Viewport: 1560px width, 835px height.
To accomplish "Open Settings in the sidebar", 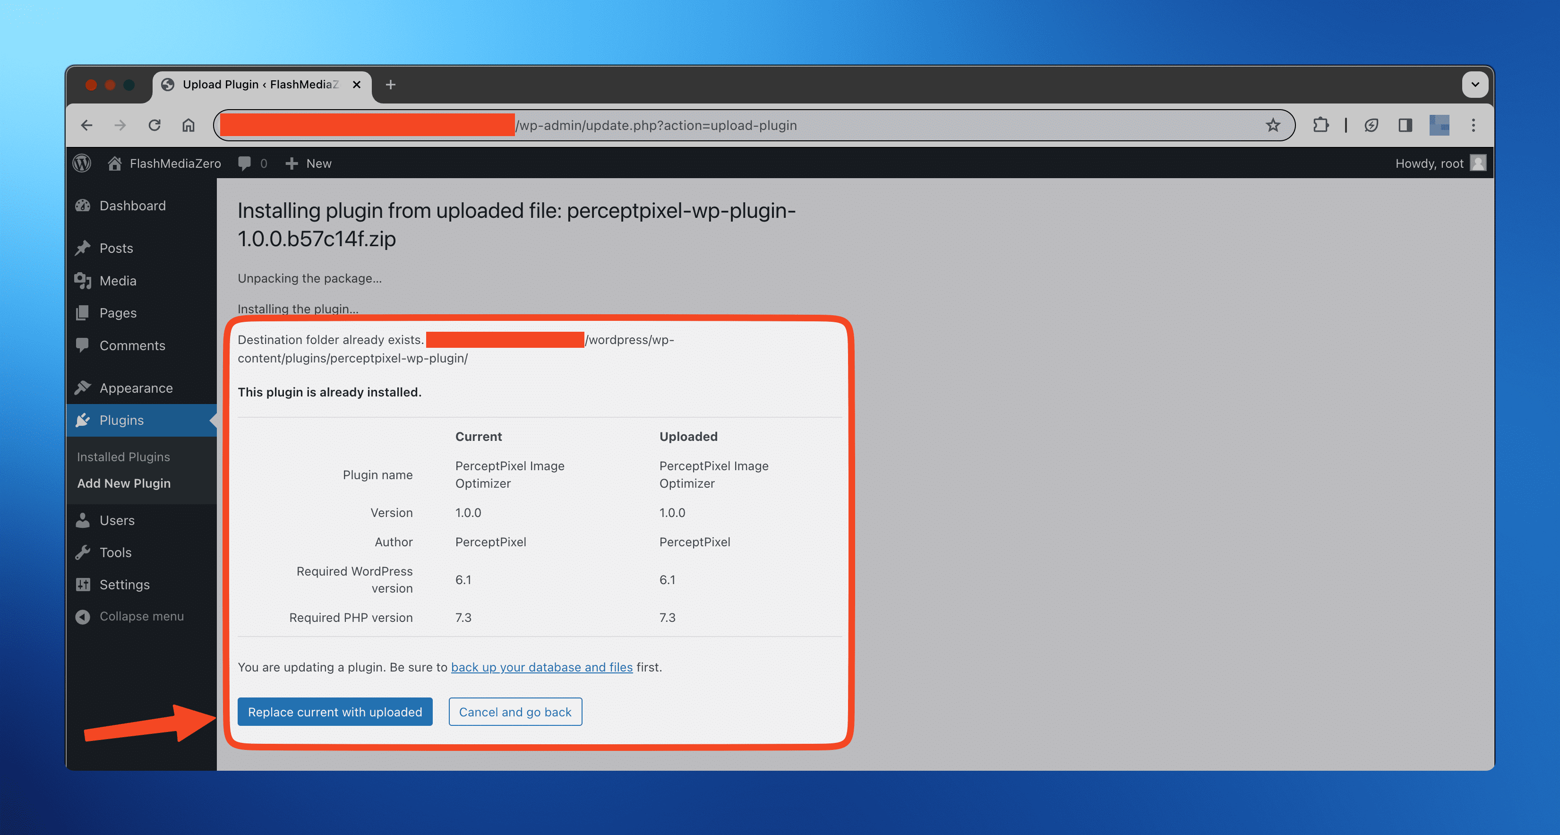I will (141, 585).
